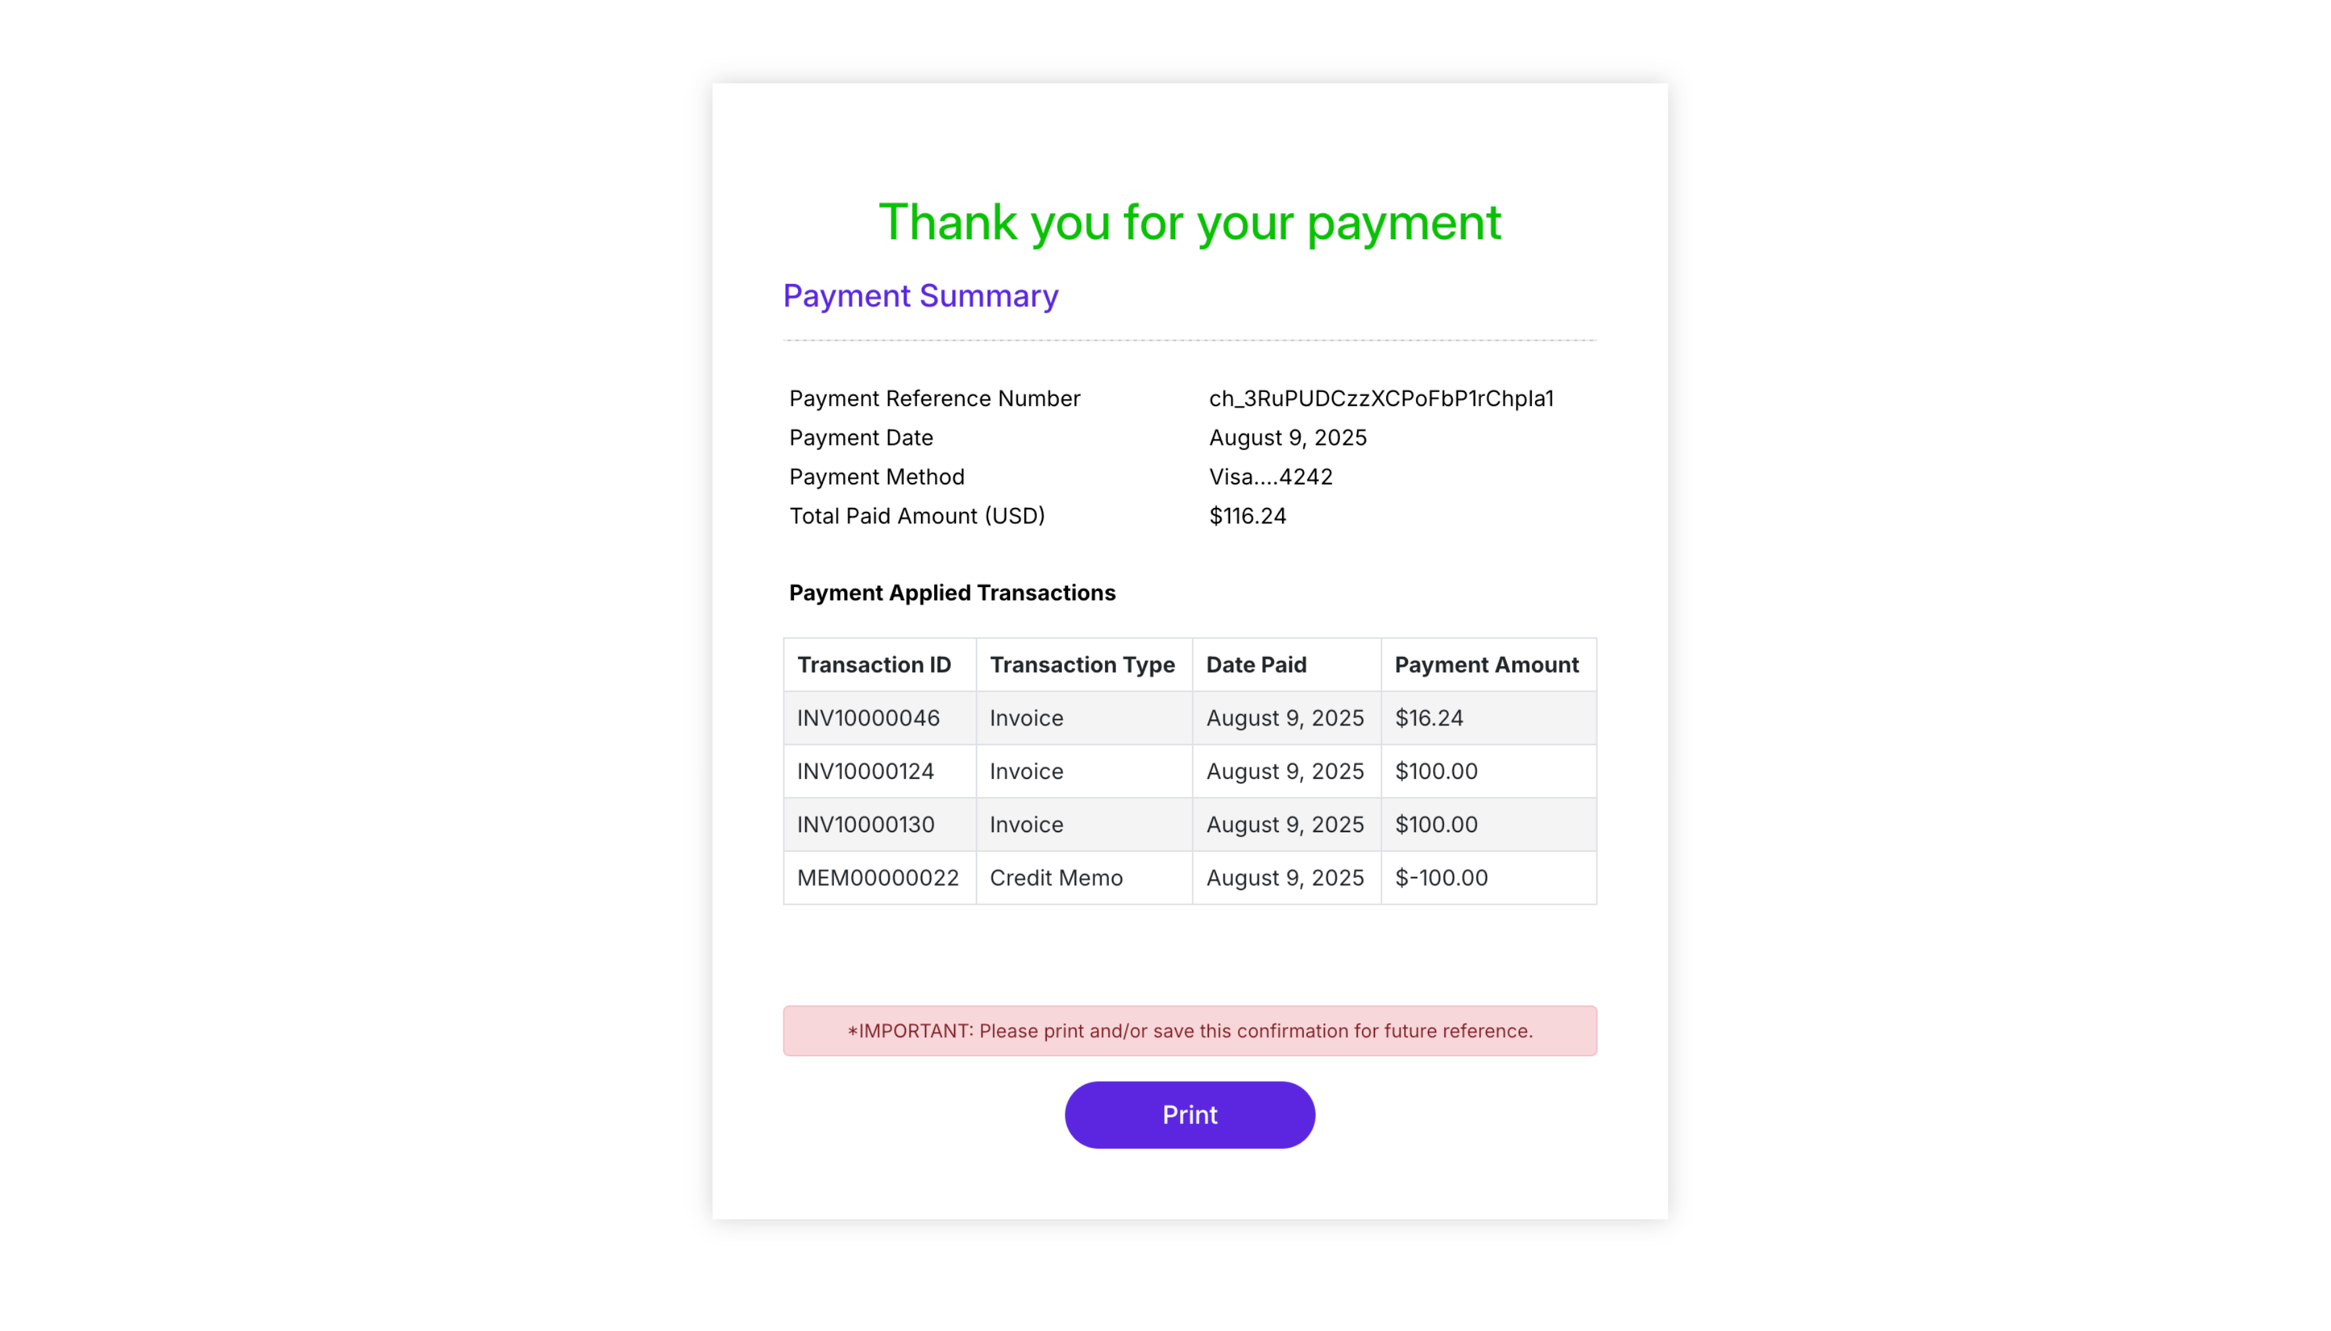Click the Payment Applied Transactions heading
This screenshot has width=2331, height=1331.
coord(951,592)
